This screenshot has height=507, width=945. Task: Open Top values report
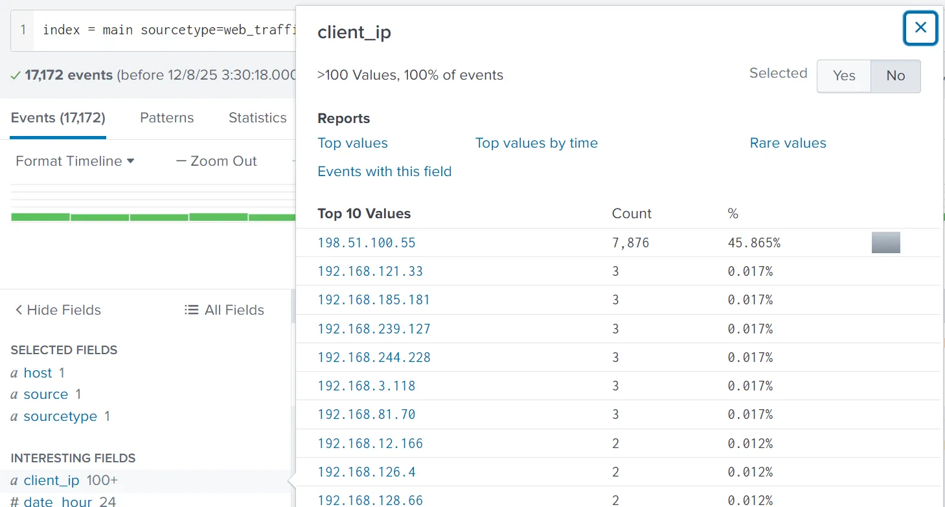[x=352, y=143]
